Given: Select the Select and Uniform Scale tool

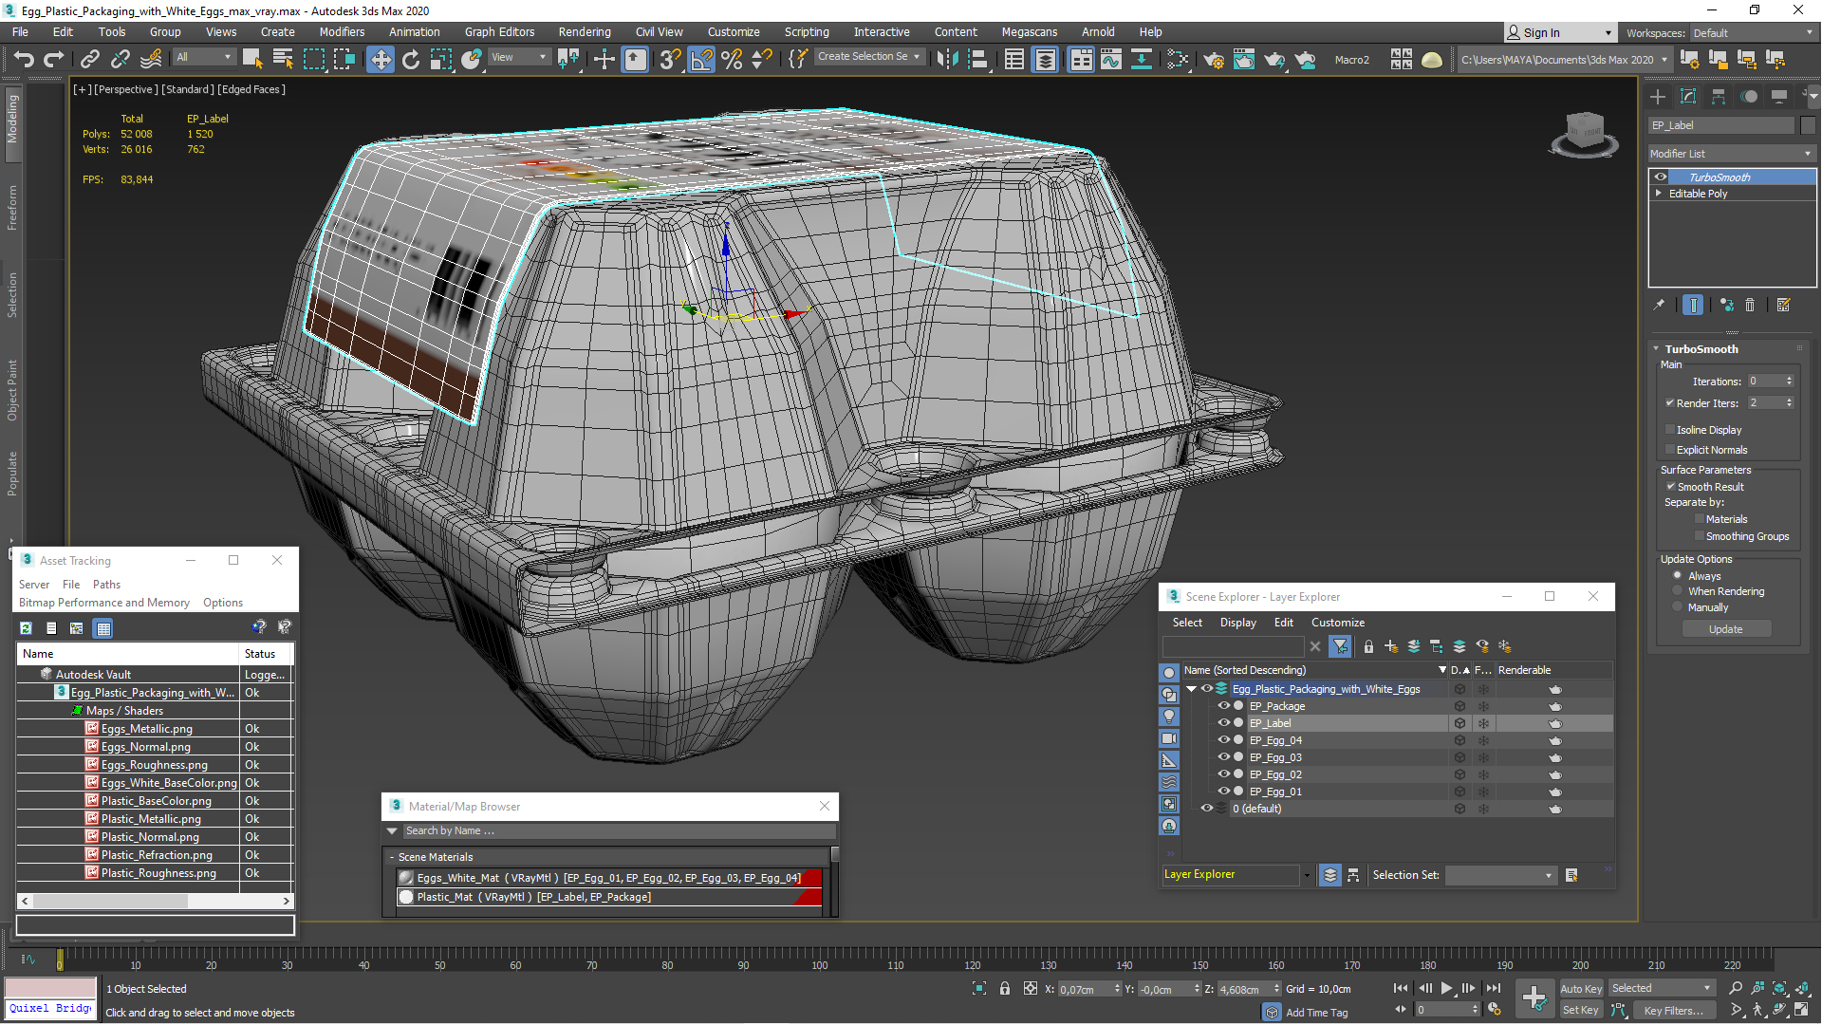Looking at the screenshot, I should tap(440, 59).
